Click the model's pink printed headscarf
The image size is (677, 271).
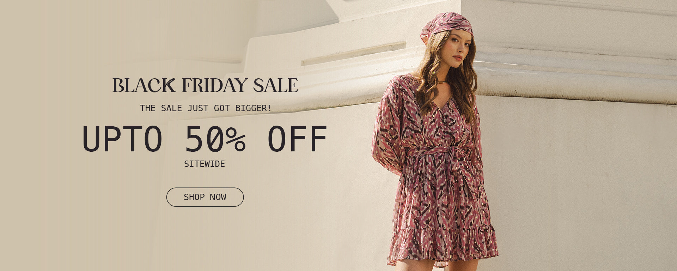pos(446,25)
